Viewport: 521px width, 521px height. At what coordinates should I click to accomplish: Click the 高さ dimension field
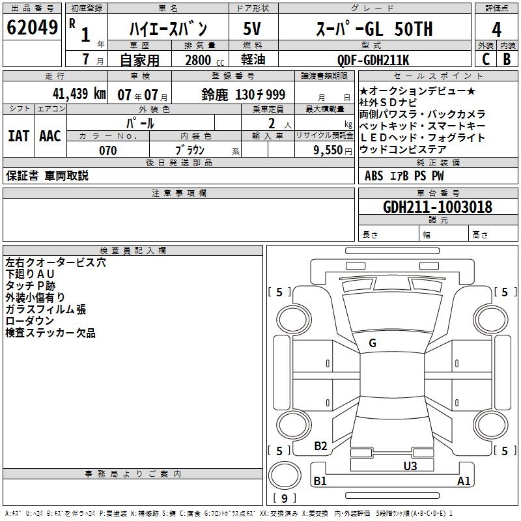494,234
